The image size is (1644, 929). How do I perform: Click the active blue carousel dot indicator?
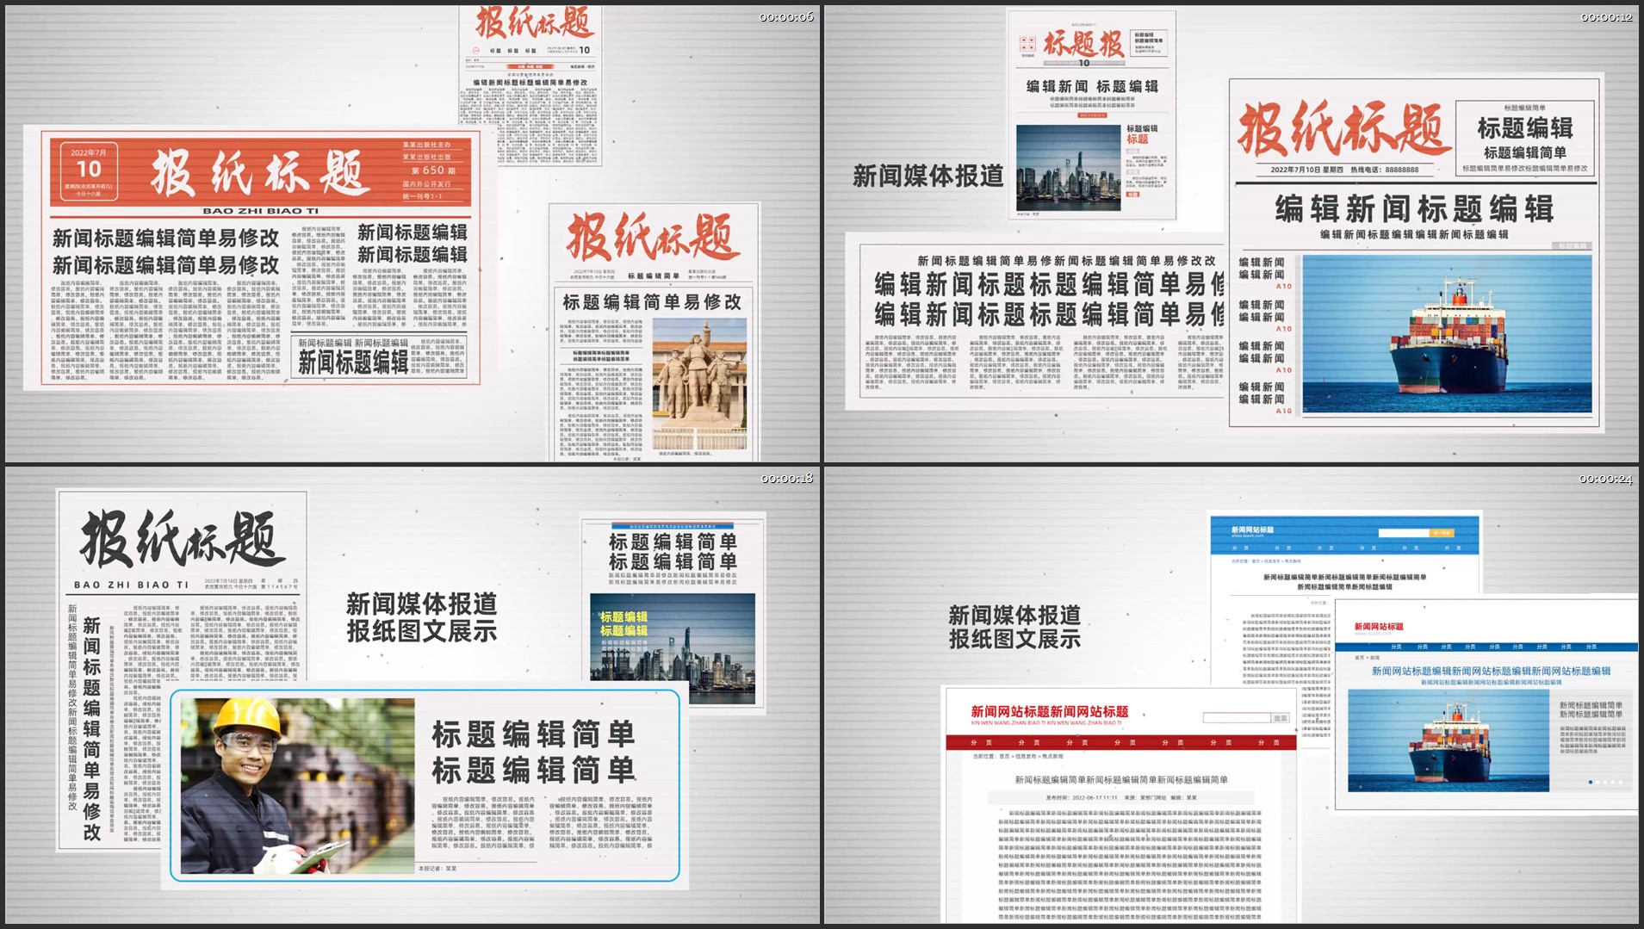pos(1590,783)
